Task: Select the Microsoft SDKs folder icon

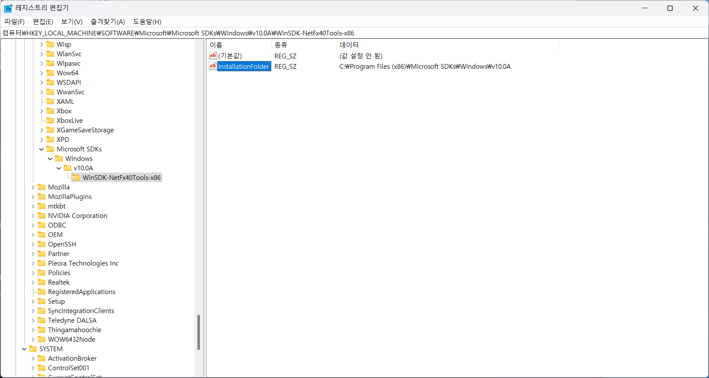Action: point(50,149)
